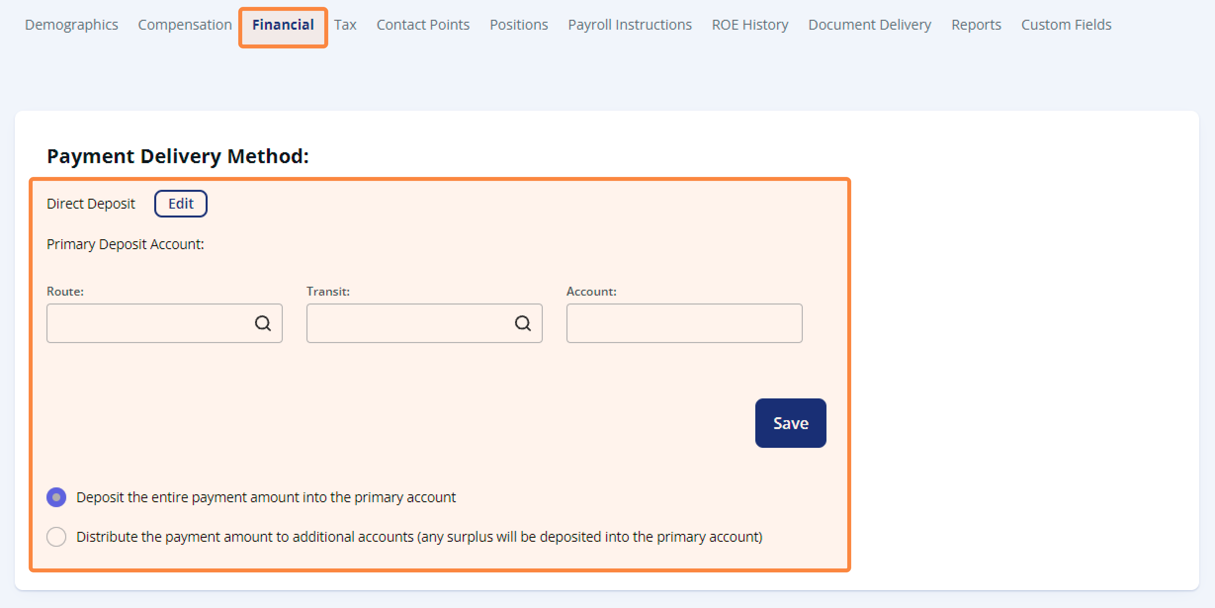
Task: Focus the Transit input field
Action: point(408,323)
